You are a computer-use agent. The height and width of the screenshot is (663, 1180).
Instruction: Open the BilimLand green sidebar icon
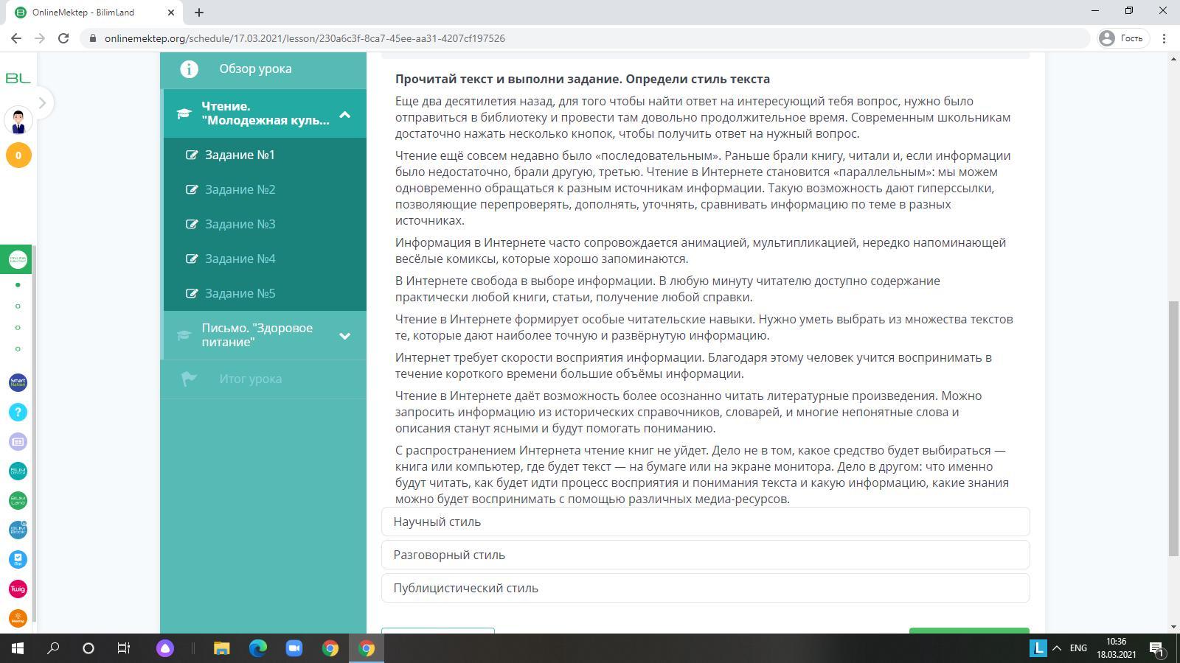pyautogui.click(x=18, y=500)
